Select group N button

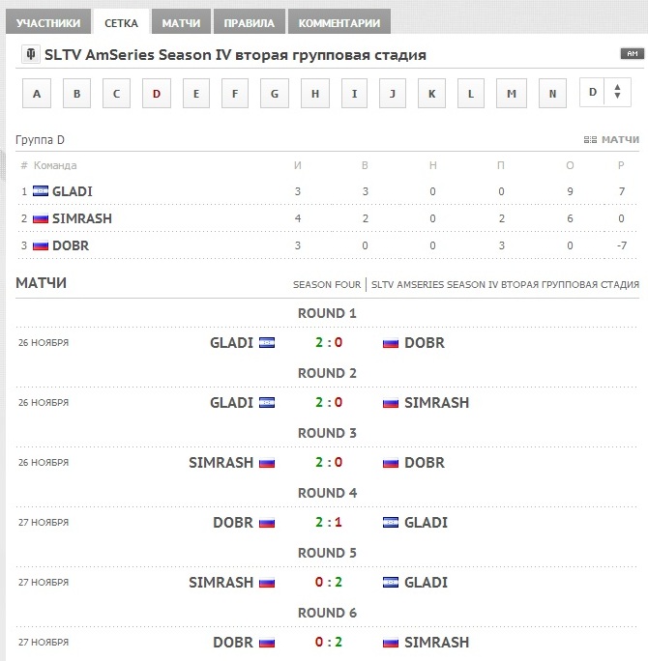coord(552,93)
